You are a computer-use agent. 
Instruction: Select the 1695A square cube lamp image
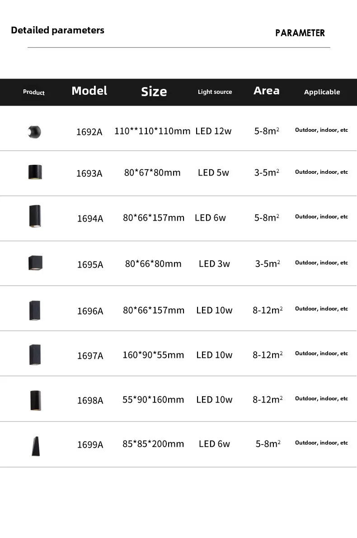(35, 263)
